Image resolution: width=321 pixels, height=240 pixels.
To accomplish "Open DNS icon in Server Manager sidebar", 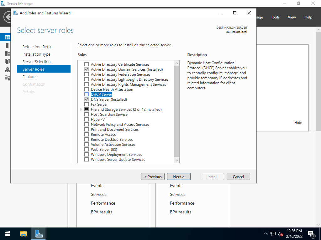I will coord(8,70).
